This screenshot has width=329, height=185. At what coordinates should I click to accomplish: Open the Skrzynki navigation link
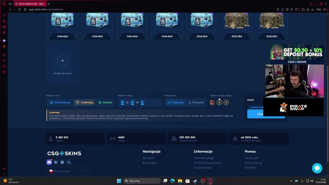148,158
